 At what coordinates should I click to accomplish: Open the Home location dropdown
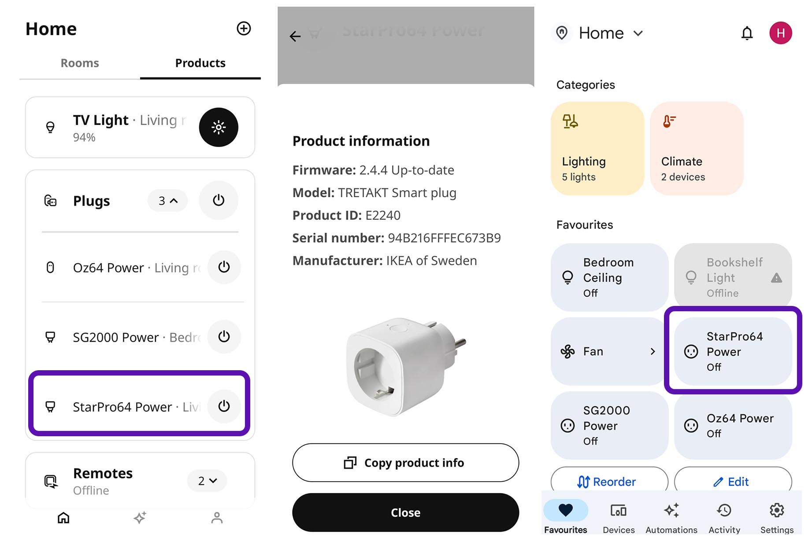[x=610, y=33]
